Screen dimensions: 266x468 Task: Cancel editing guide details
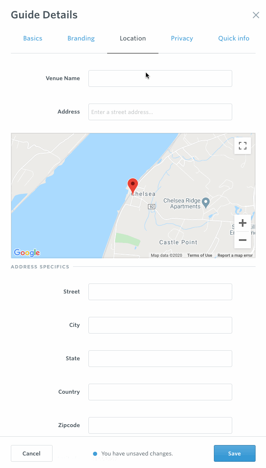coord(31,453)
